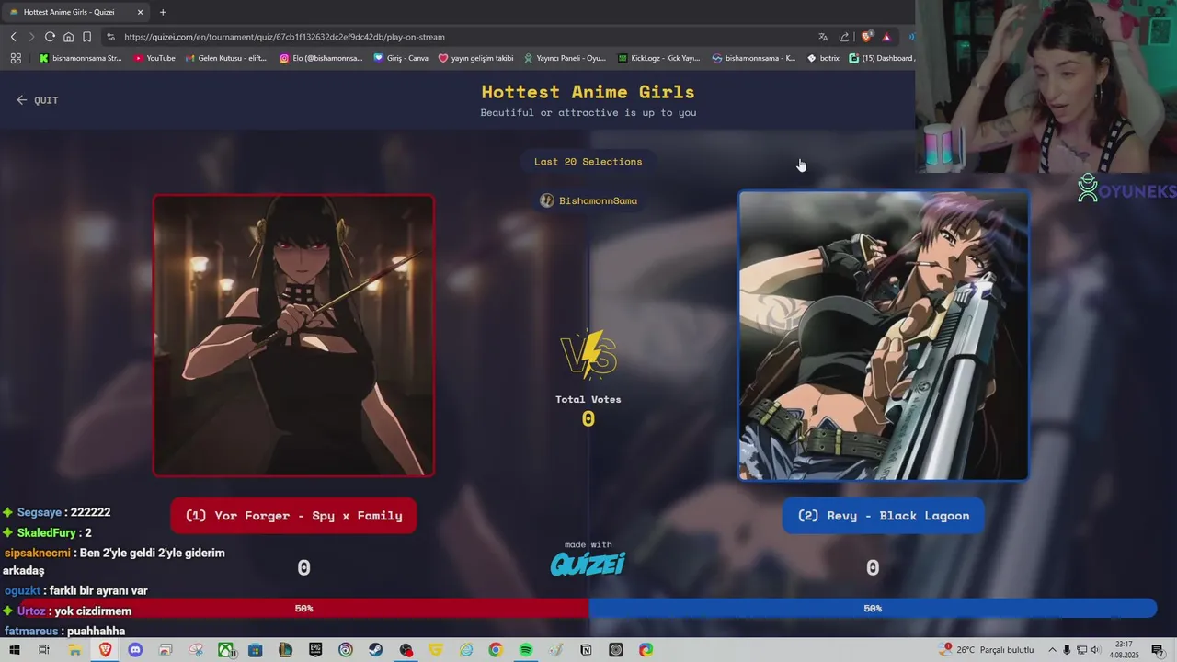Viewport: 1177px width, 662px height.
Task: Click the microphone icon in the system tray
Action: (x=1068, y=650)
